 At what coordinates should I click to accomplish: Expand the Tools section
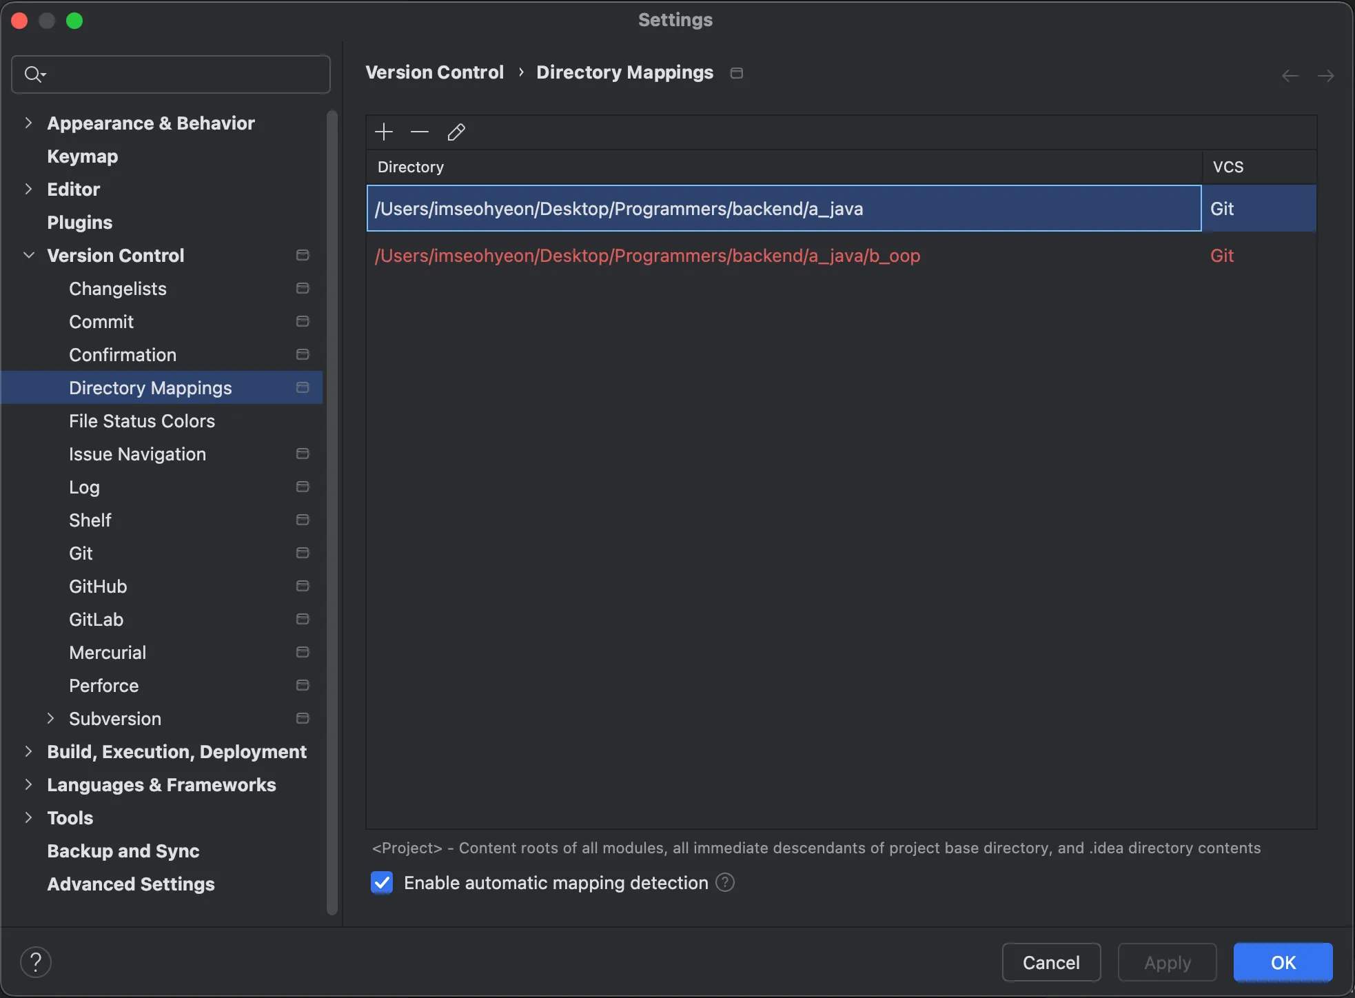28,817
